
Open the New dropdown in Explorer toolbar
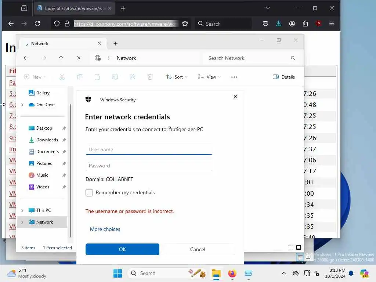point(35,77)
